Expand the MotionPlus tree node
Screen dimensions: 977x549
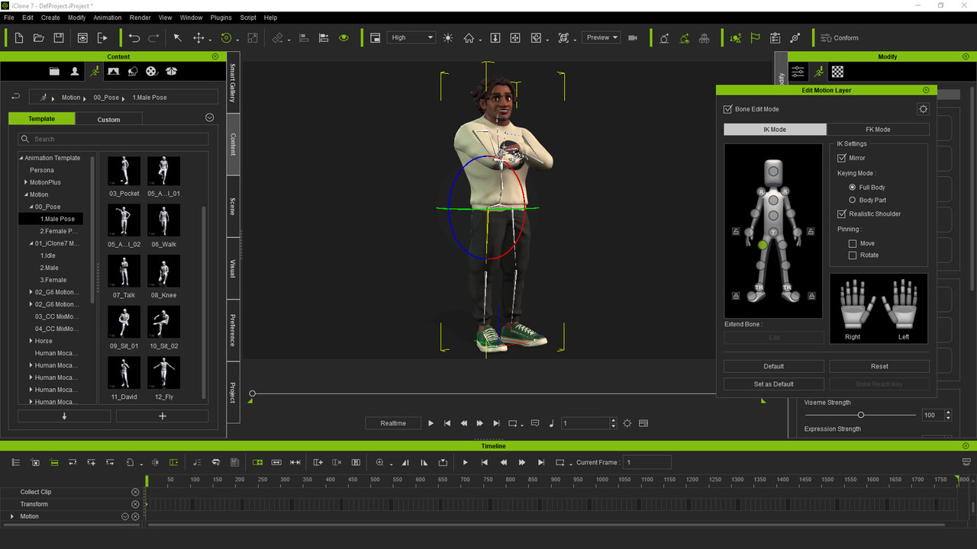26,182
